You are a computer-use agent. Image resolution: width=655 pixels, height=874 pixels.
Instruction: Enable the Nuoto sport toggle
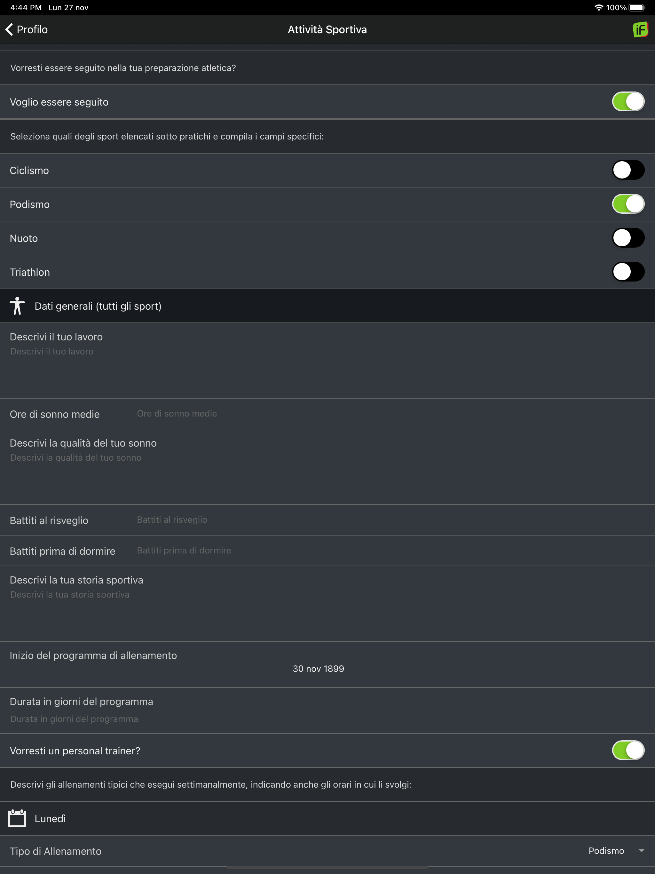pos(628,238)
